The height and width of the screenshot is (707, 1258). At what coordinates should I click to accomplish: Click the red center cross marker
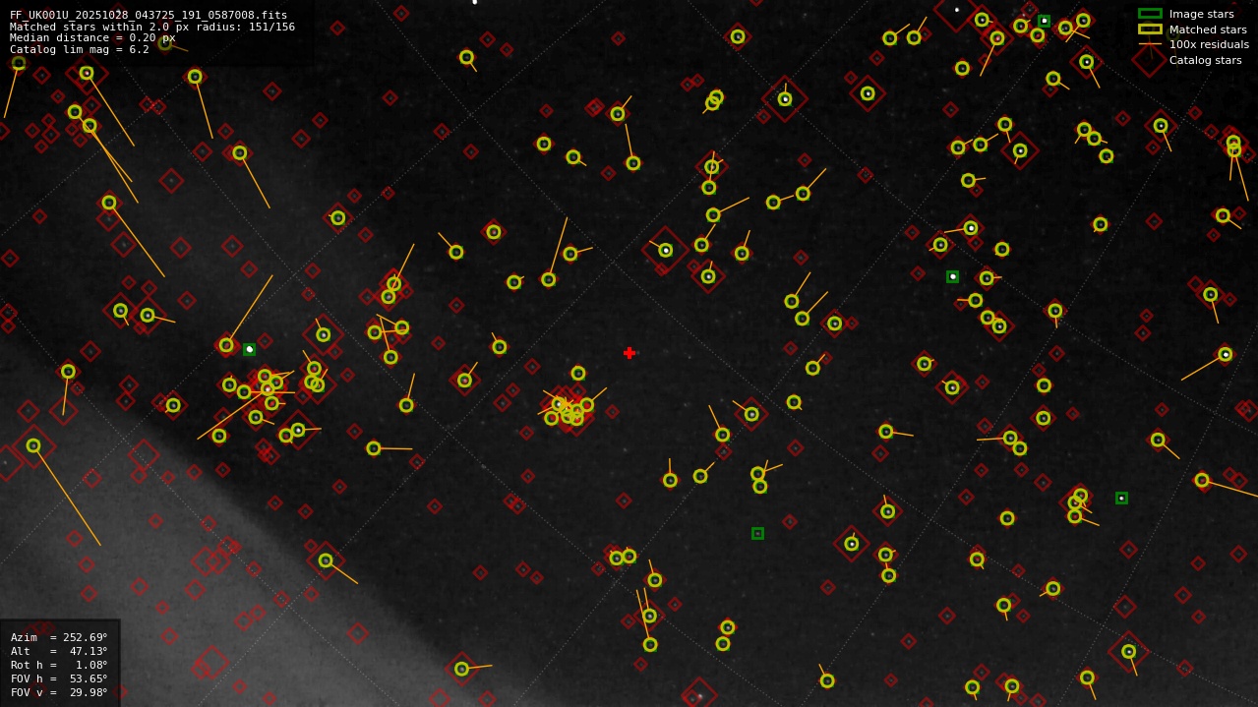629,353
